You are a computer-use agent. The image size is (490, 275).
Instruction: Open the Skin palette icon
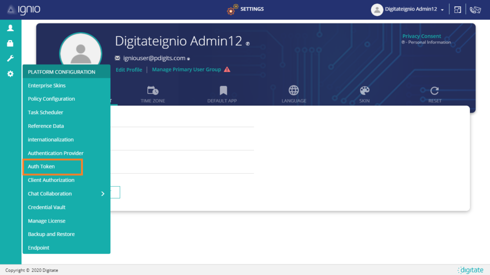click(x=365, y=91)
